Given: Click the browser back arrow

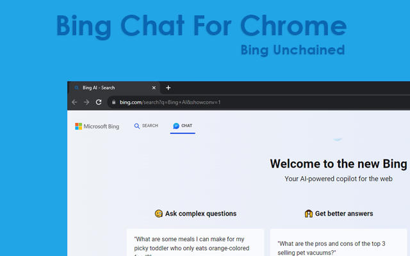Looking at the screenshot, I should click(74, 102).
